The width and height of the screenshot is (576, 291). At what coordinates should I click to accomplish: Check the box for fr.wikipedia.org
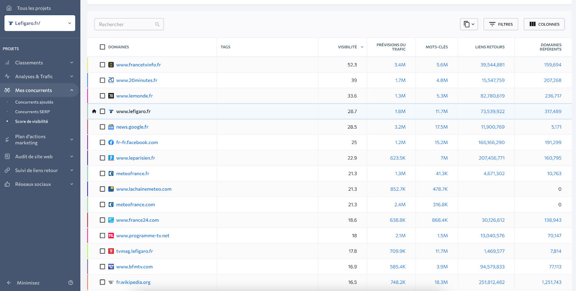(x=102, y=282)
